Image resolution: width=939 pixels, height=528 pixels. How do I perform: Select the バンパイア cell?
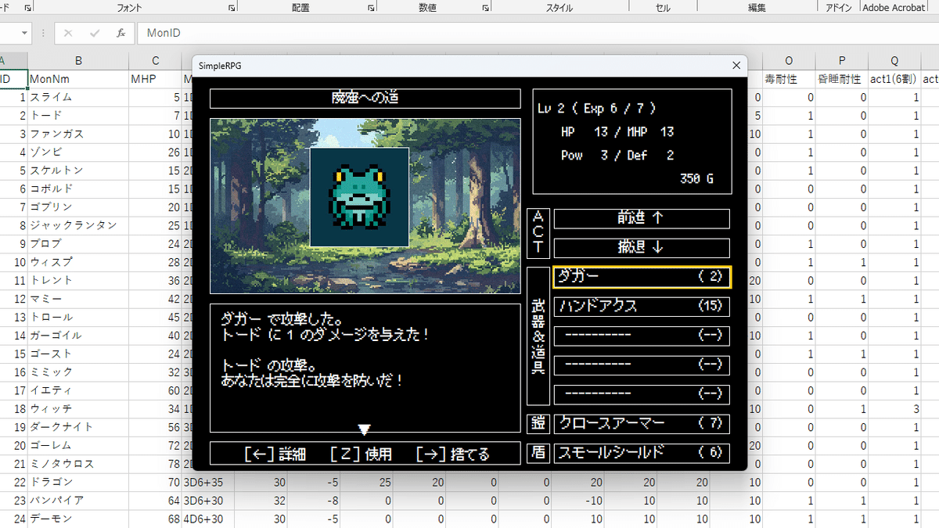[78, 500]
